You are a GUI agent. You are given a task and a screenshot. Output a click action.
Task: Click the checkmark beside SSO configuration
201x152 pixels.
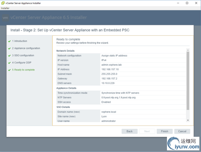click(9, 56)
